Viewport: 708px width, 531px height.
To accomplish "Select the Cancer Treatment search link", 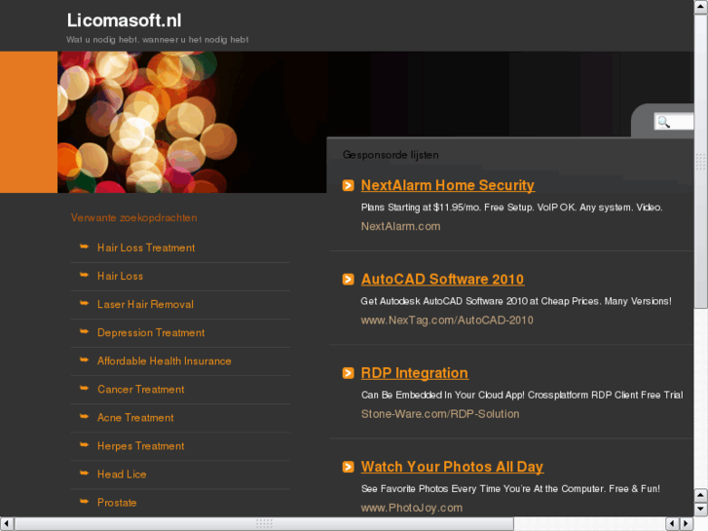I will point(141,390).
